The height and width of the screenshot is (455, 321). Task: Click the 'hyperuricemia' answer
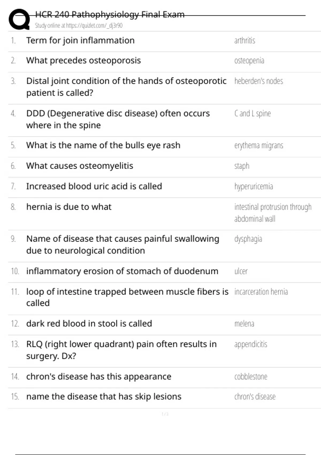[254, 186]
